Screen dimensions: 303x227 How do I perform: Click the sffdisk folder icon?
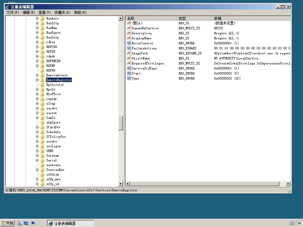click(43, 174)
